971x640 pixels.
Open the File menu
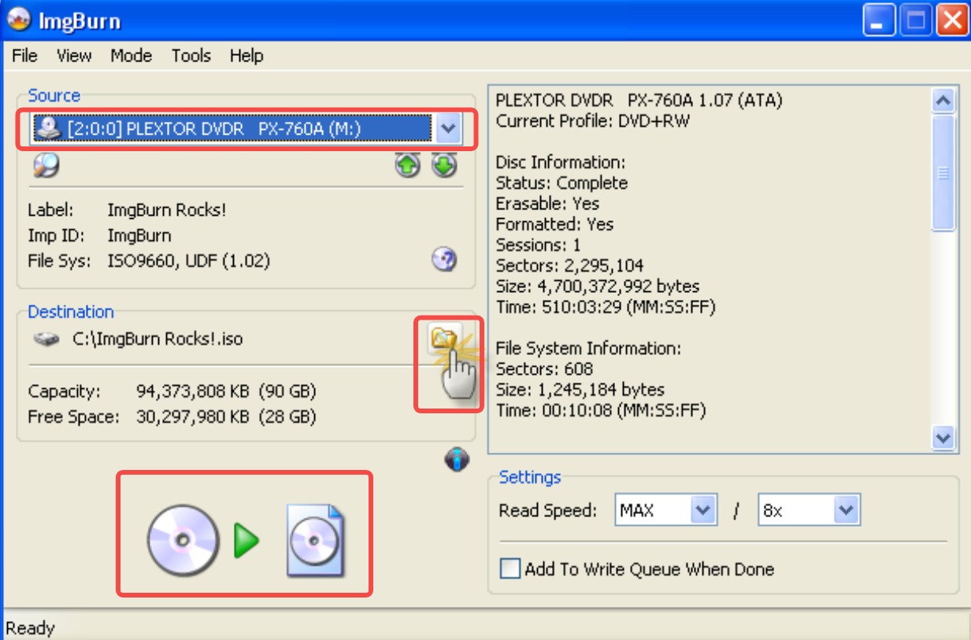[24, 56]
